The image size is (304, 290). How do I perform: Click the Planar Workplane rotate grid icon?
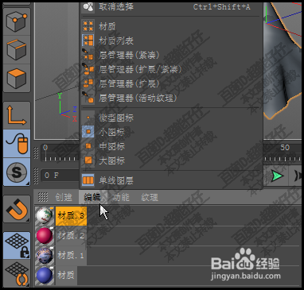coord(17,274)
